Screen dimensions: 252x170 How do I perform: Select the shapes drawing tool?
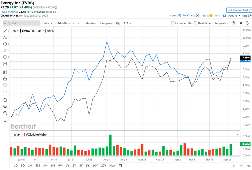(5, 44)
